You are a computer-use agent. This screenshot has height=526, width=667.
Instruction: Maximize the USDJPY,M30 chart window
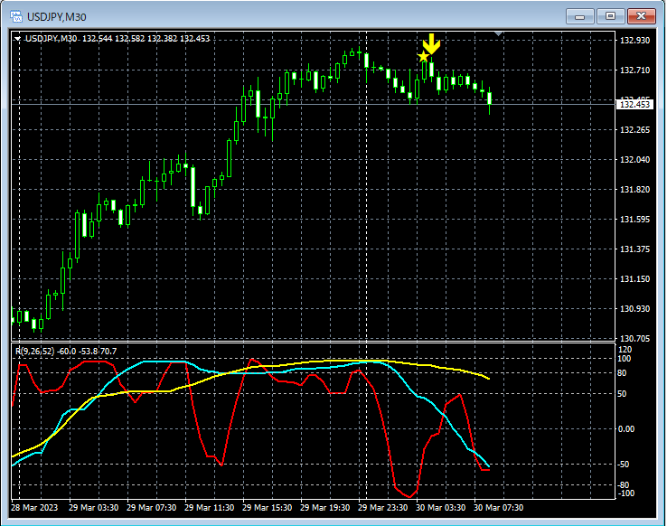pos(610,16)
